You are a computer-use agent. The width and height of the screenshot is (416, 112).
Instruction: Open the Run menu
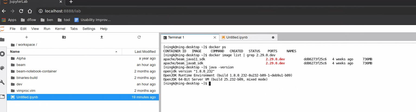(47, 29)
